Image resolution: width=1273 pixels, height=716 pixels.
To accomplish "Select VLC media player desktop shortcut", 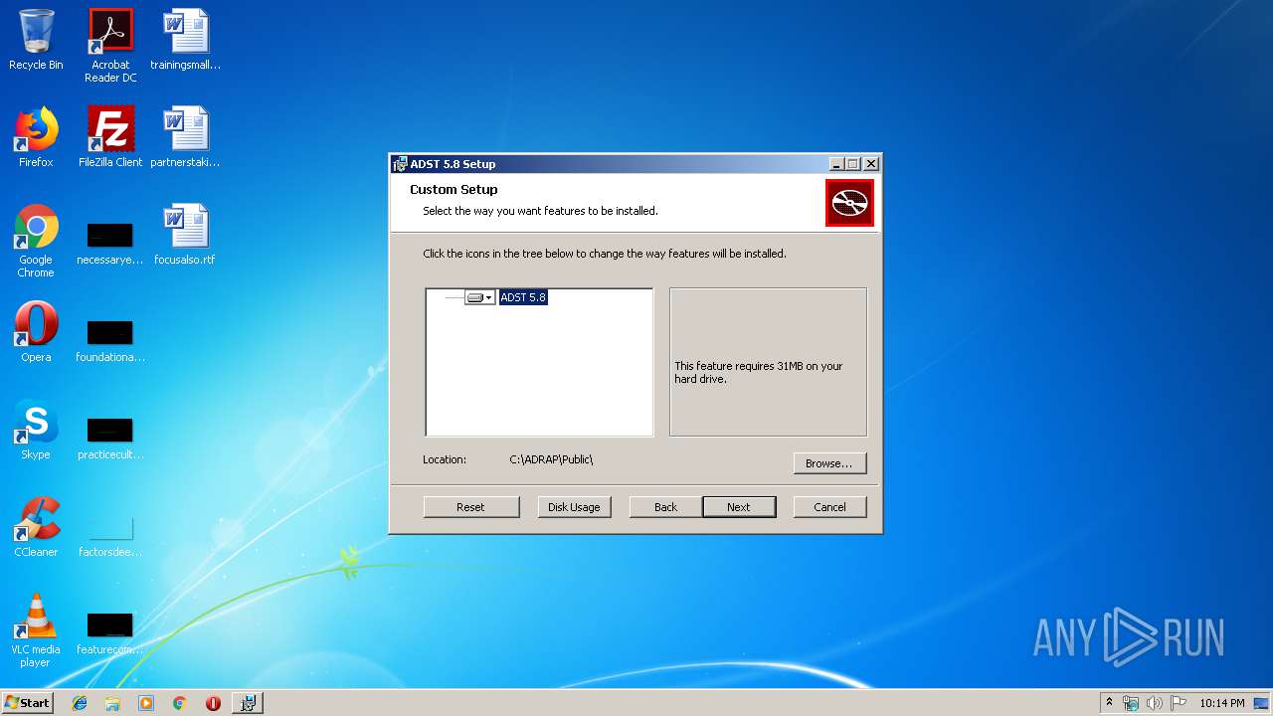I will click(x=36, y=630).
